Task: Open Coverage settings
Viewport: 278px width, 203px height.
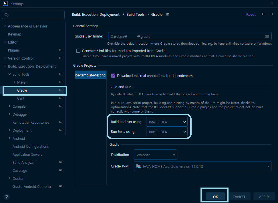Action: point(20,171)
